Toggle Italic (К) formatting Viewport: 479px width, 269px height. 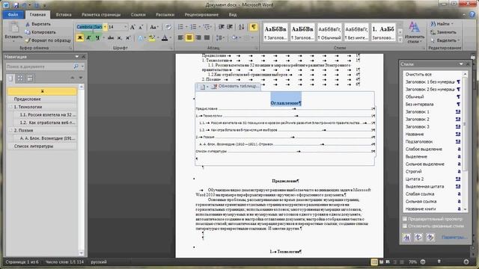(88, 38)
